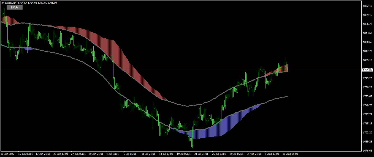374x157 pixels.
Task: Select the 4 Jul 13:01 time marker
Action: pos(113,154)
